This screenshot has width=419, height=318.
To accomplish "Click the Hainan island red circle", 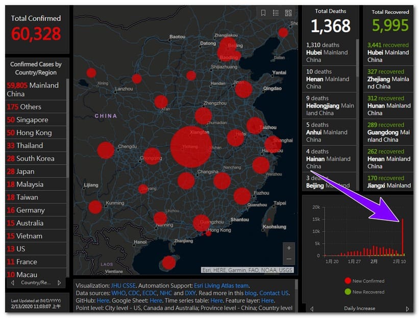I will pos(168,263).
